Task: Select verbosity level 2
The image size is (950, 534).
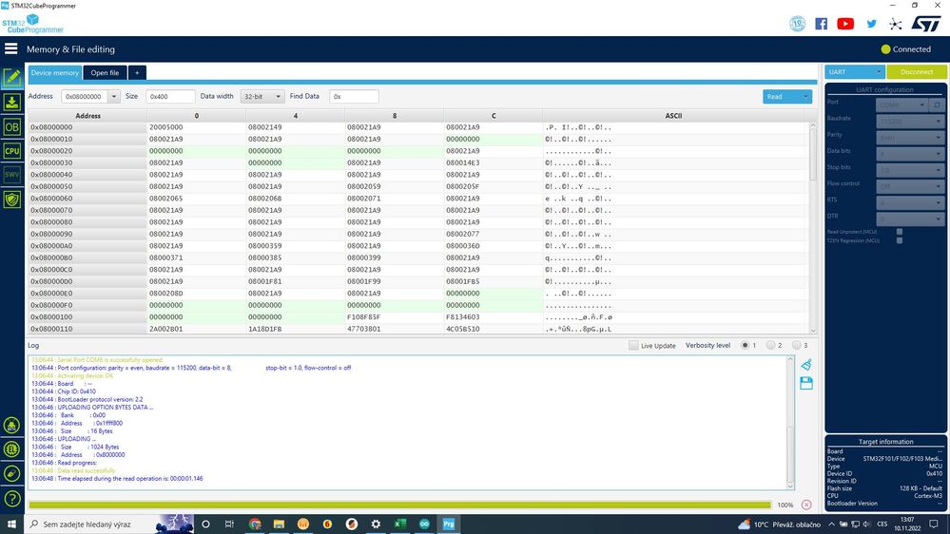Action: (770, 345)
